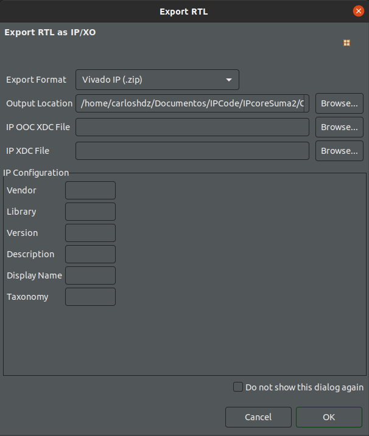Viewport: 369px width, 436px height.
Task: Confirm export with OK button
Action: (329, 417)
